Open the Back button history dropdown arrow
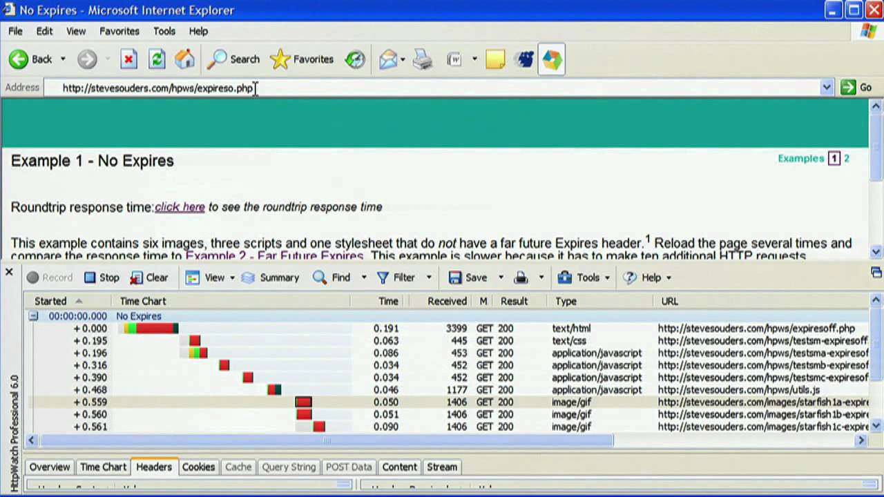The image size is (884, 497). click(62, 59)
